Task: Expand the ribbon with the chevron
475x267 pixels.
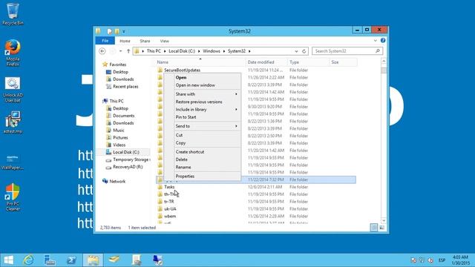Action: (x=375, y=41)
